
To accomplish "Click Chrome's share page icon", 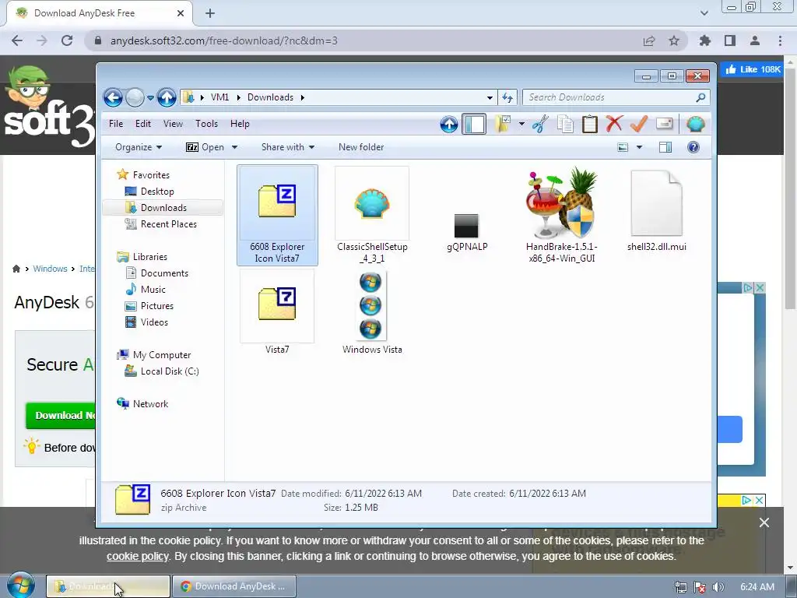I will click(649, 40).
